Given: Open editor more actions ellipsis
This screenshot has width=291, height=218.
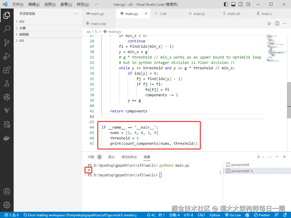Looking at the screenshot, I should (x=284, y=24).
